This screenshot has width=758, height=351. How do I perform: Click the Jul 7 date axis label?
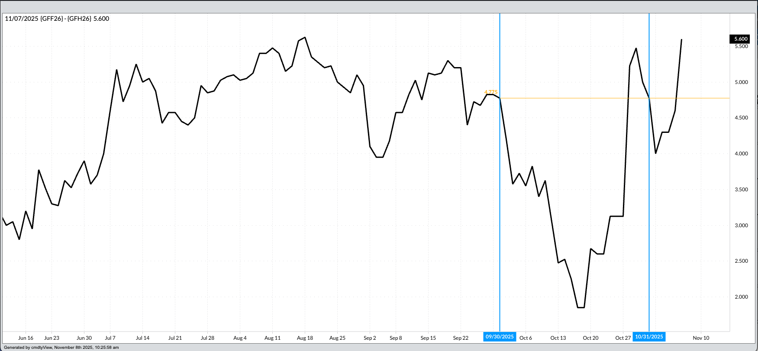tap(110, 338)
